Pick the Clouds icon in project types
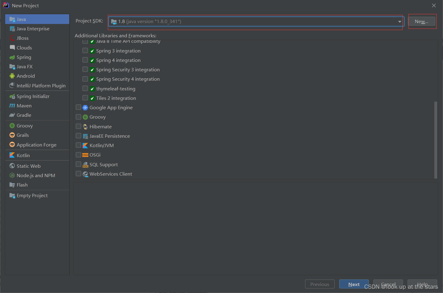The height and width of the screenshot is (293, 443). coord(12,48)
